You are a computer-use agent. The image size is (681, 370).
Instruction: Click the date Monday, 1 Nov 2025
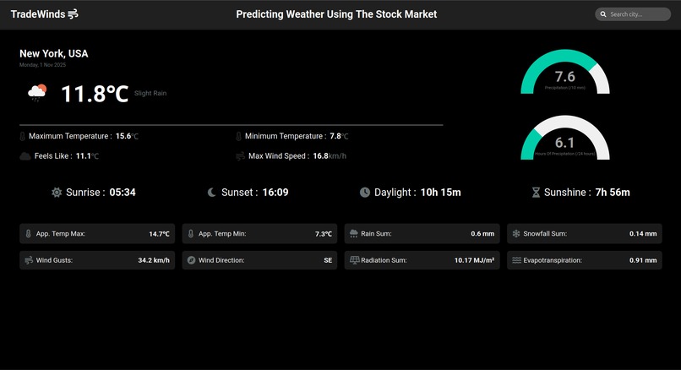pos(42,65)
